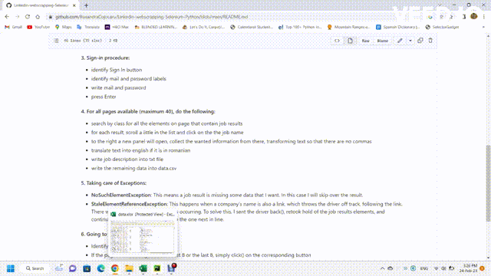Click the taskbar Search box

(35, 268)
